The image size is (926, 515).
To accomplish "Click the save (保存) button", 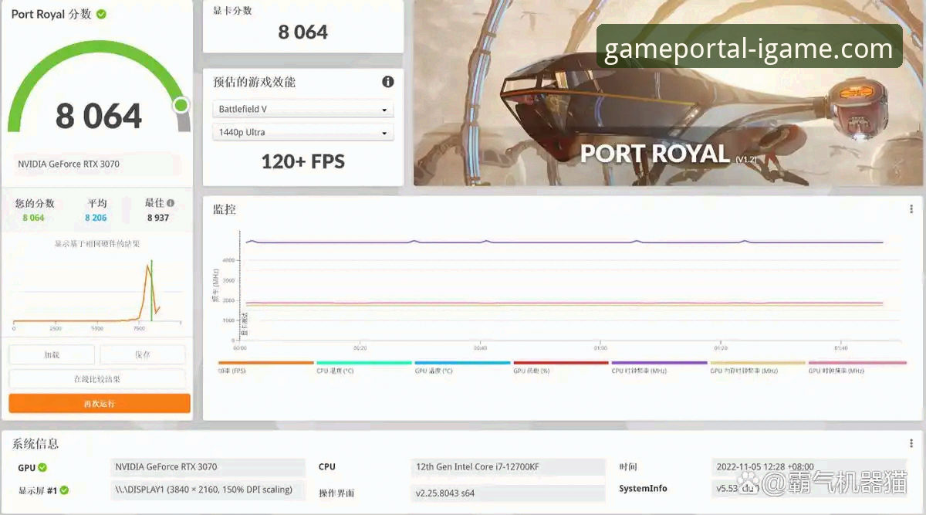I will (x=143, y=354).
